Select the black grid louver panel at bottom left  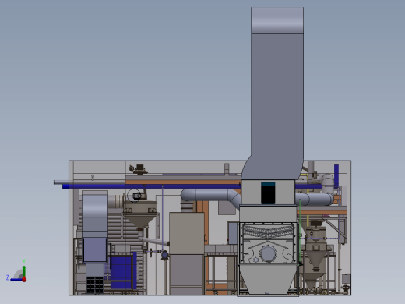point(95,285)
